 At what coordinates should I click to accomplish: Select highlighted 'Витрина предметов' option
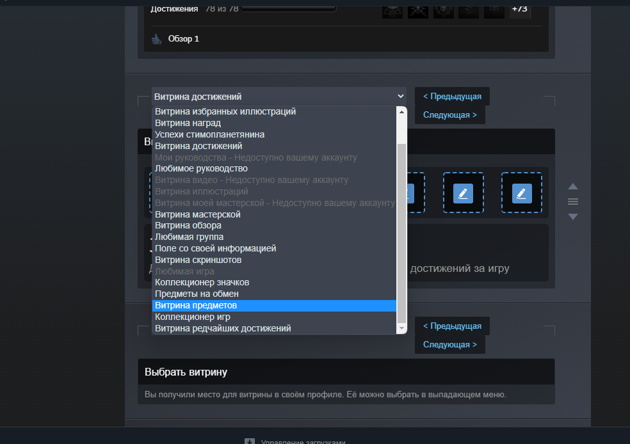tap(274, 306)
